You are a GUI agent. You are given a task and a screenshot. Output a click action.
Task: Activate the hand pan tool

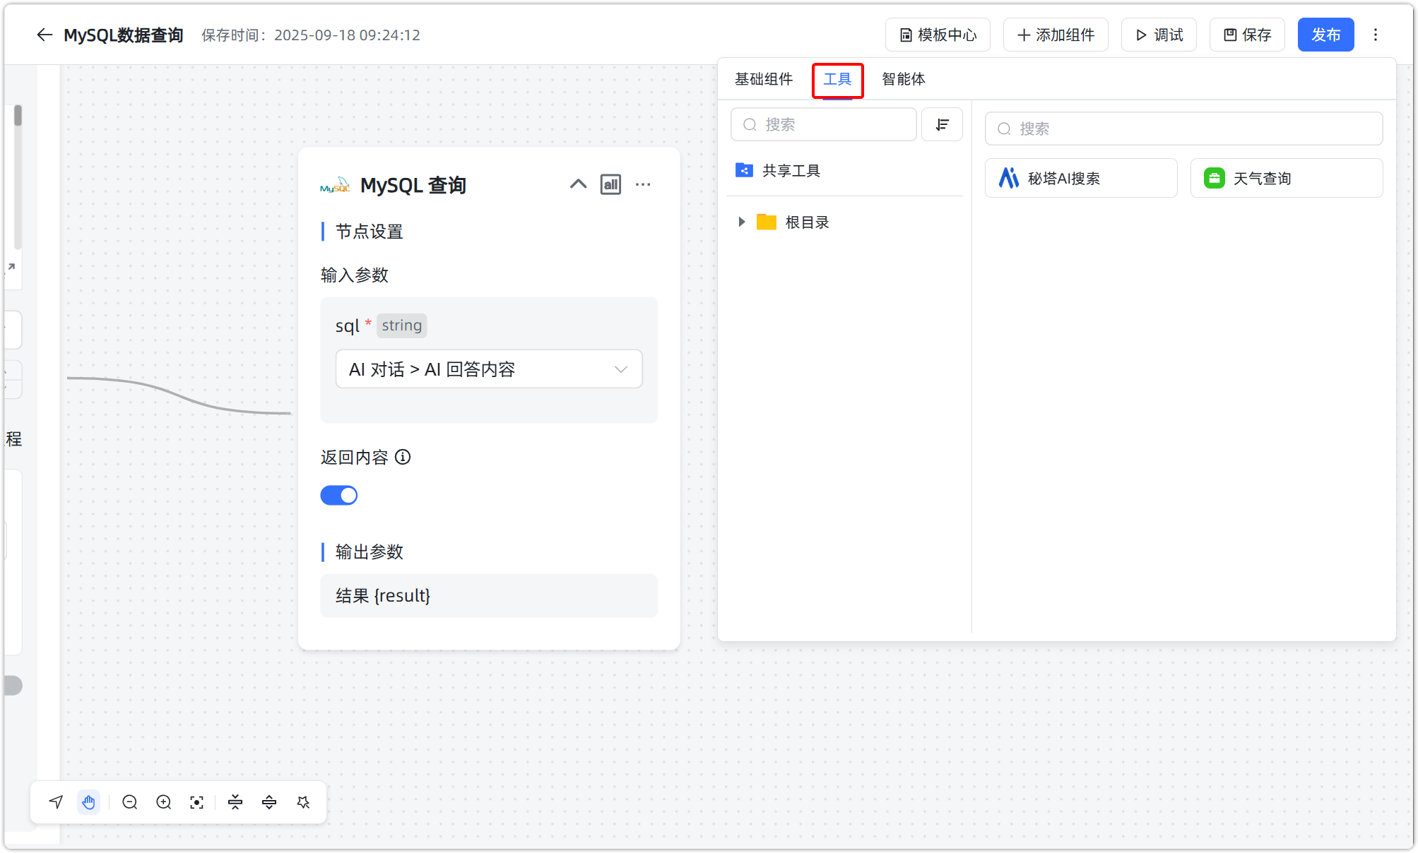click(89, 802)
